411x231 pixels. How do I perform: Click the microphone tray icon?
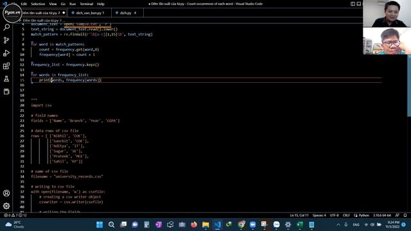click(x=346, y=225)
